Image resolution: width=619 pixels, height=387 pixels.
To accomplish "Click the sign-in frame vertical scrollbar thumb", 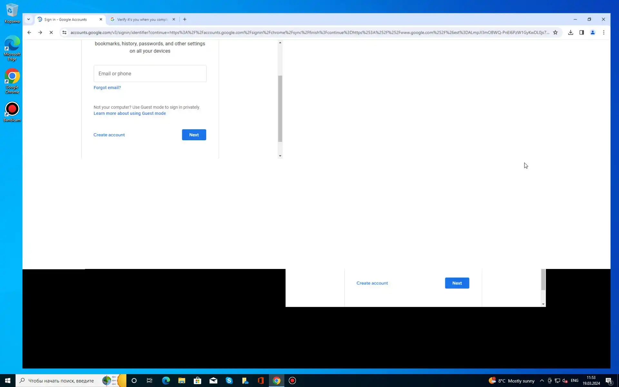I will (x=280, y=108).
